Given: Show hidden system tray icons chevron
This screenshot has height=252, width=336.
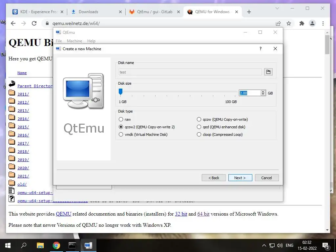Looking at the screenshot, I should pos(264,245).
